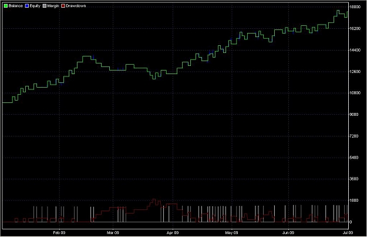This screenshot has width=367, height=237.
Task: Select the Balance legend label
Action: tap(15, 6)
